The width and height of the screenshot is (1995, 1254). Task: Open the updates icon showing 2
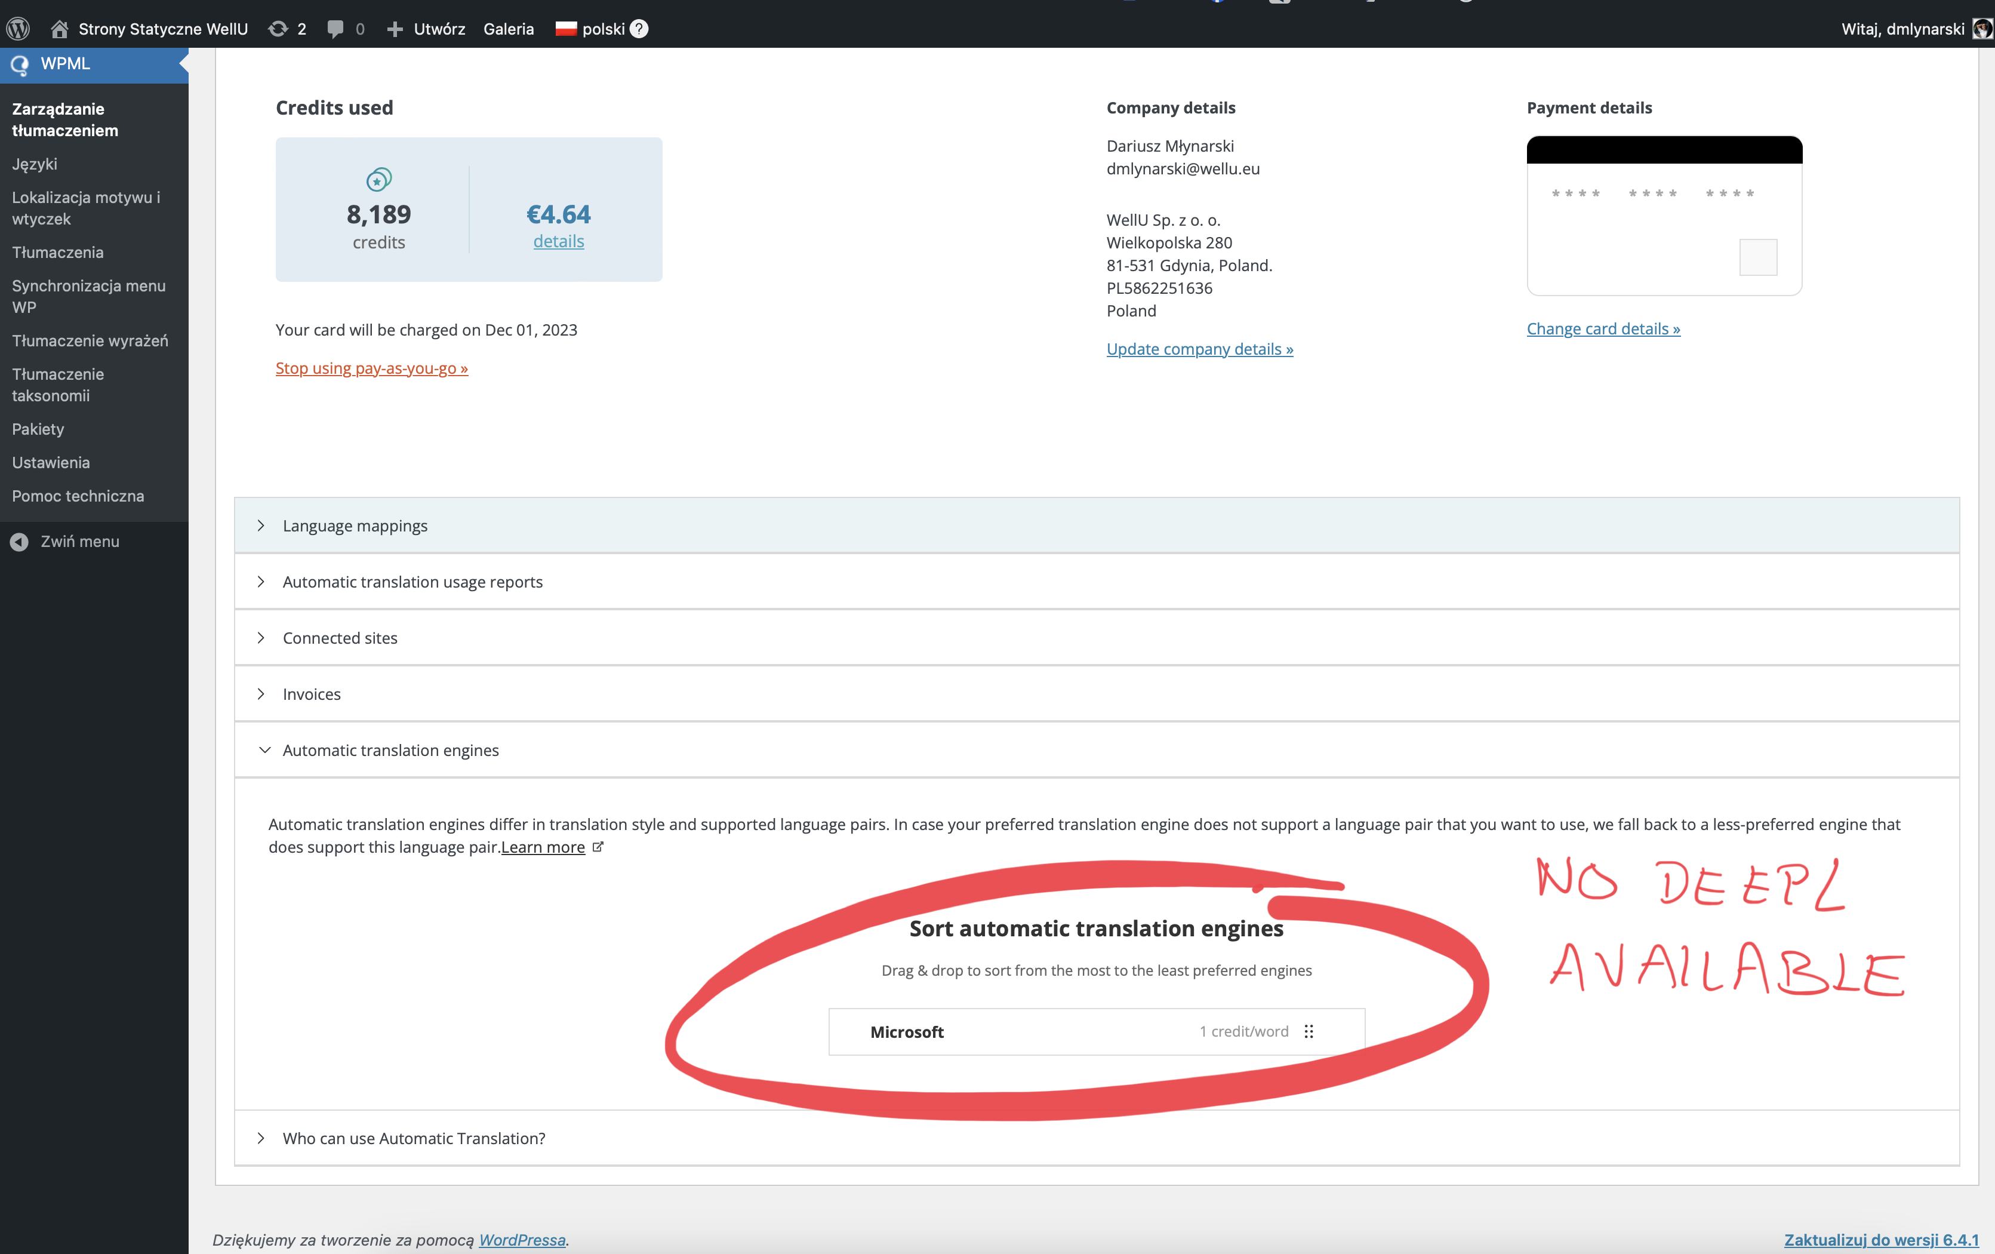(278, 29)
